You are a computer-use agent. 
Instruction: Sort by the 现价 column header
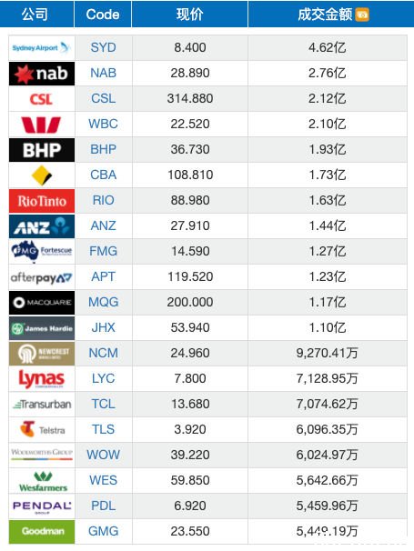189,14
